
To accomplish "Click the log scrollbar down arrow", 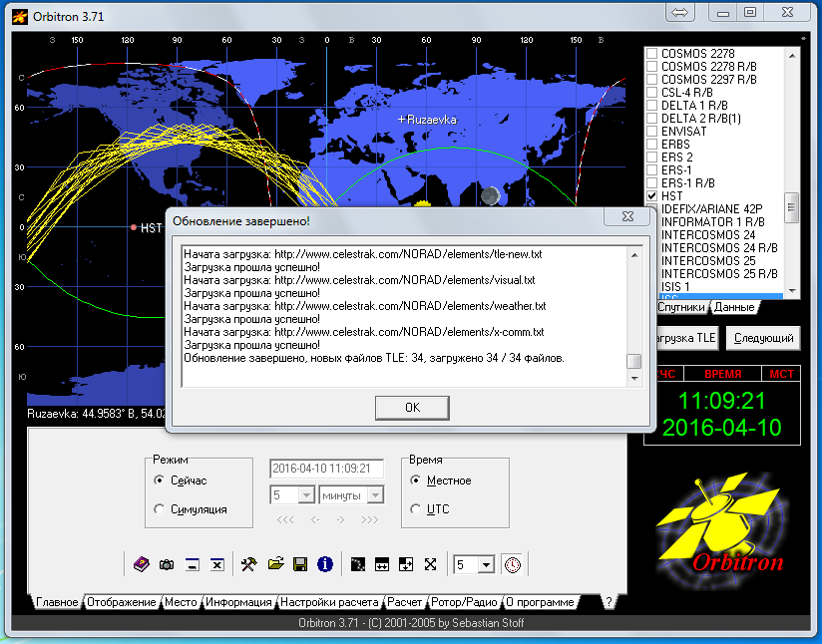I will point(634,379).
